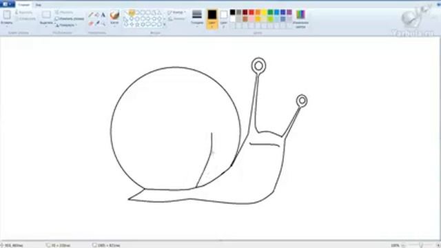
Task: Click the Crop command
Action: [64, 12]
